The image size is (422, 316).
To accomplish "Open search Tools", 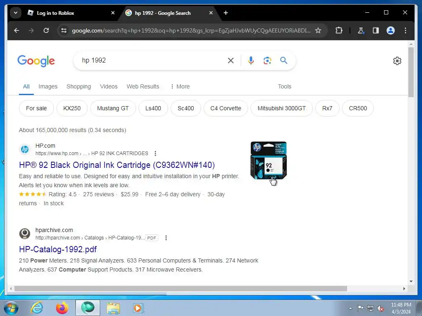I will [x=284, y=86].
